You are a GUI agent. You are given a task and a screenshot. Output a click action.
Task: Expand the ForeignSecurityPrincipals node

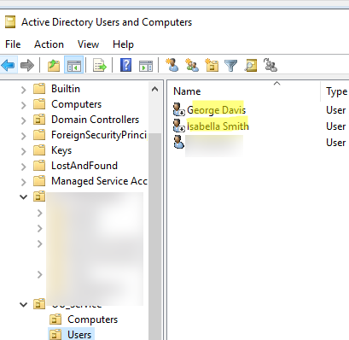pyautogui.click(x=24, y=136)
